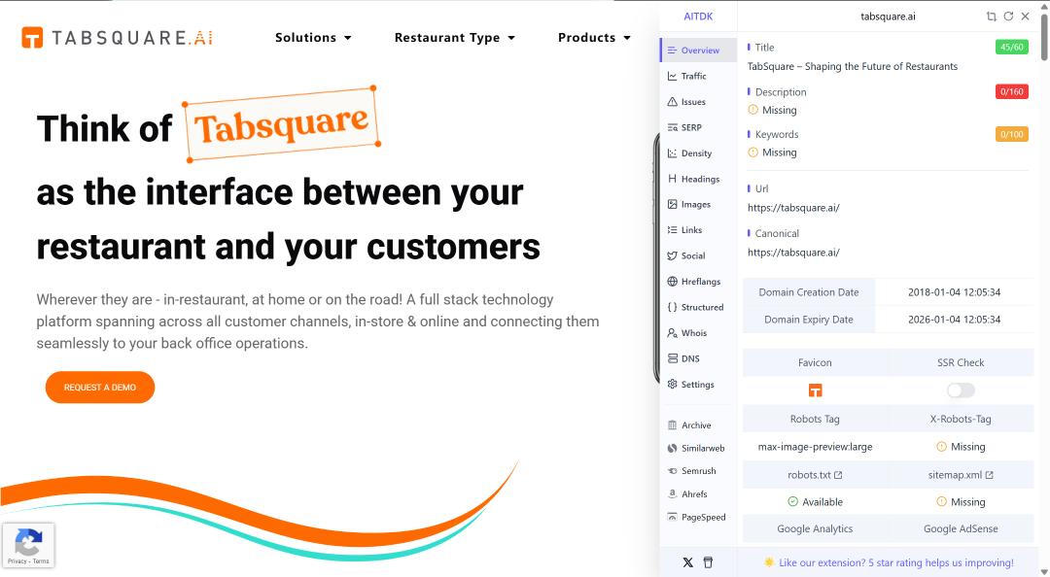Click the Google AdSense cell

(x=961, y=528)
